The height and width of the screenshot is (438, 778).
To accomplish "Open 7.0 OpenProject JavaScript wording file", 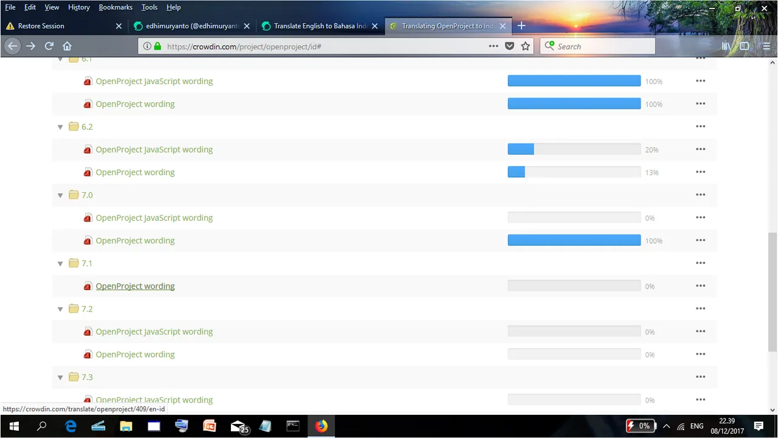I will (154, 218).
